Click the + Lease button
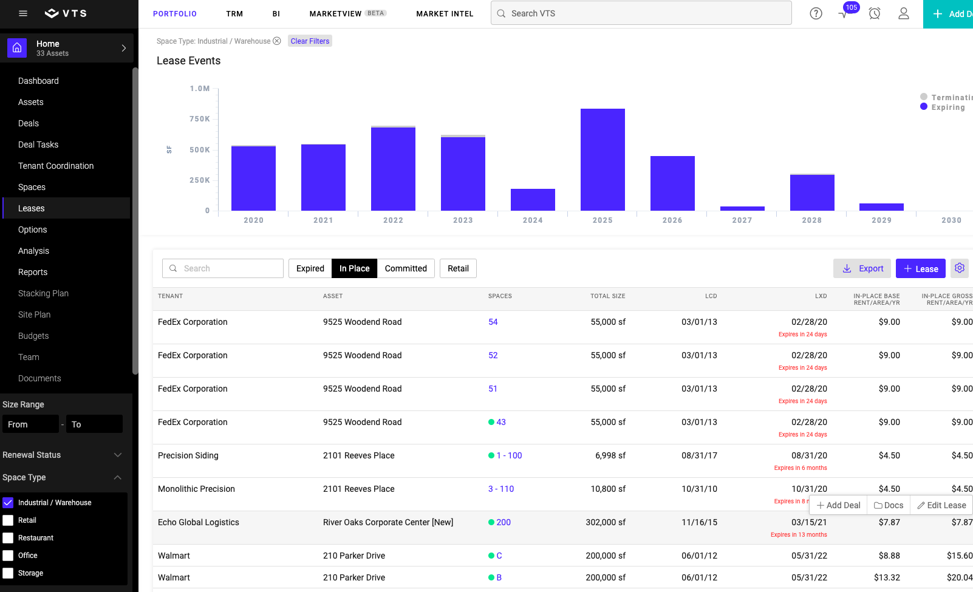Screen dimensions: 973x592 [921, 268]
